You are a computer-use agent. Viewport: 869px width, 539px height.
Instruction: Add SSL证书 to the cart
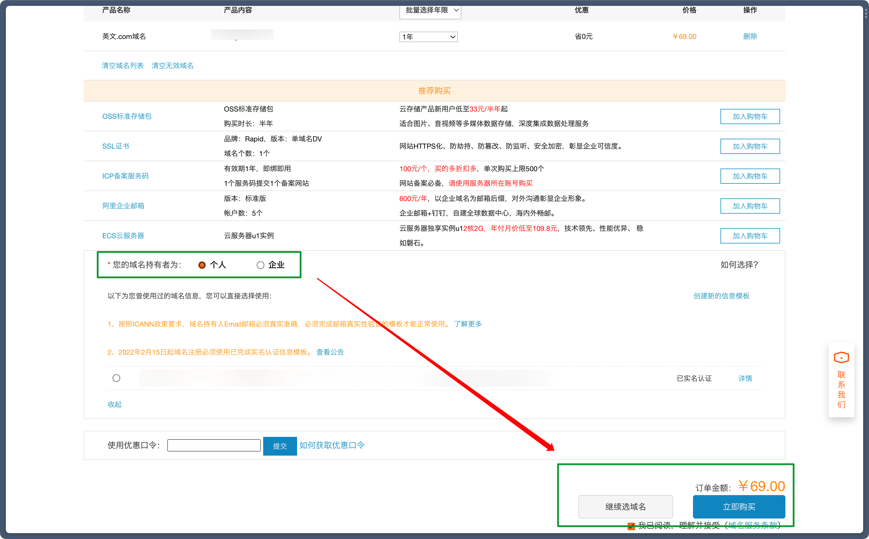click(750, 147)
